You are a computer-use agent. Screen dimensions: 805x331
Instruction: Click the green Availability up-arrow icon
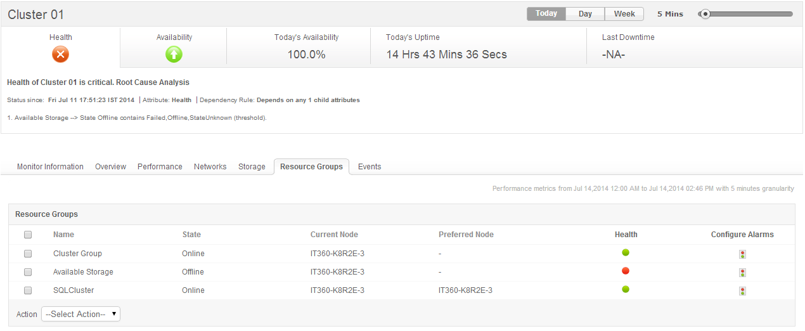tap(174, 55)
